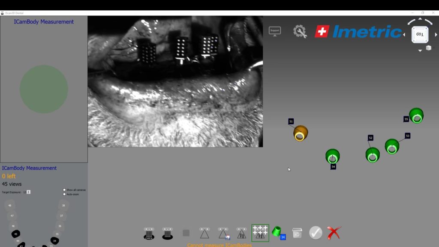Image resolution: width=439 pixels, height=247 pixels.
Task: Click the orange scan body labeled 51
Action: coord(301,133)
